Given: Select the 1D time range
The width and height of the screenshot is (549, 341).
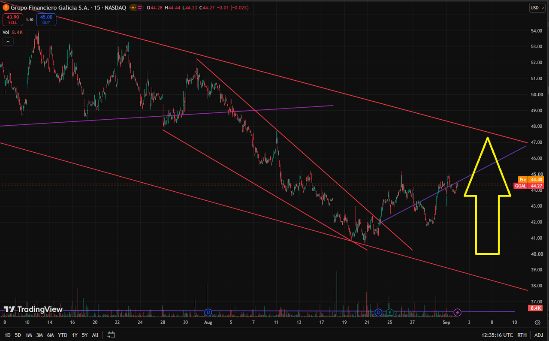Looking at the screenshot, I should 7,335.
